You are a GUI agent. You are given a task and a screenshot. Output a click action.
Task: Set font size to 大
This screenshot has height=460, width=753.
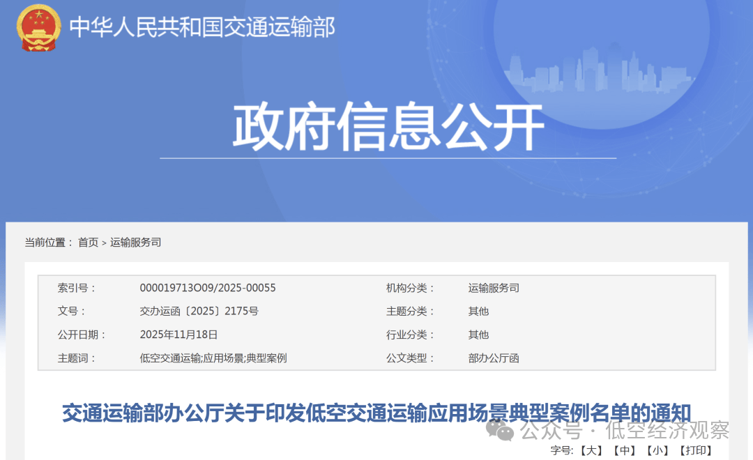591,450
